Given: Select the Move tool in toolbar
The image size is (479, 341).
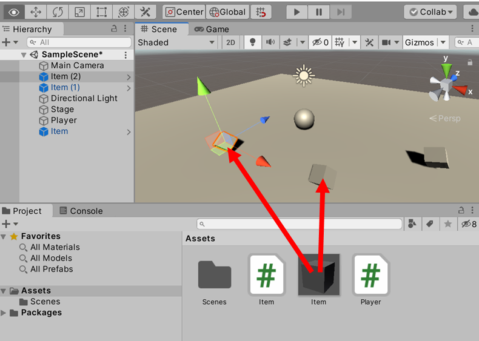Looking at the screenshot, I should (x=36, y=12).
